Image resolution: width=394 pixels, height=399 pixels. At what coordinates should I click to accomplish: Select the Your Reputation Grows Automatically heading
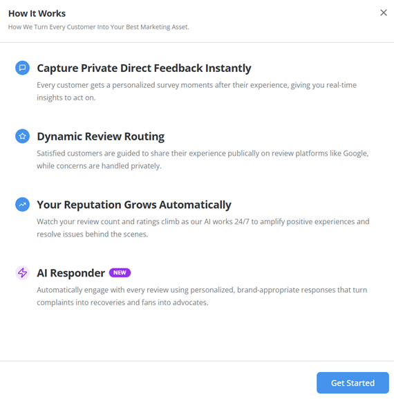[134, 205]
